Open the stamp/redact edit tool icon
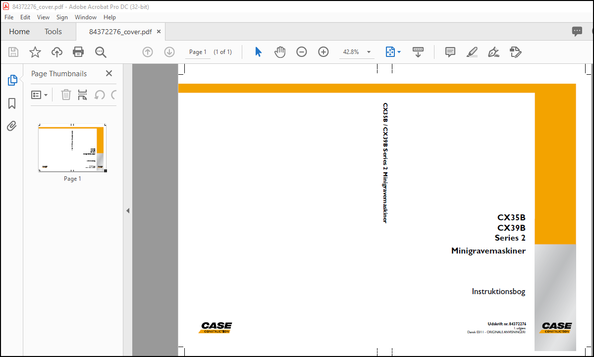The width and height of the screenshot is (594, 357). pyautogui.click(x=516, y=52)
